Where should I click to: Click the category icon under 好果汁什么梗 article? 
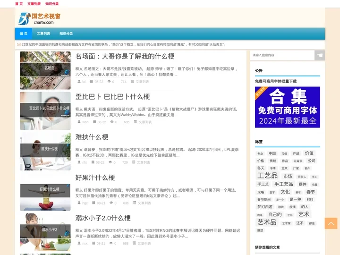click(135, 203)
